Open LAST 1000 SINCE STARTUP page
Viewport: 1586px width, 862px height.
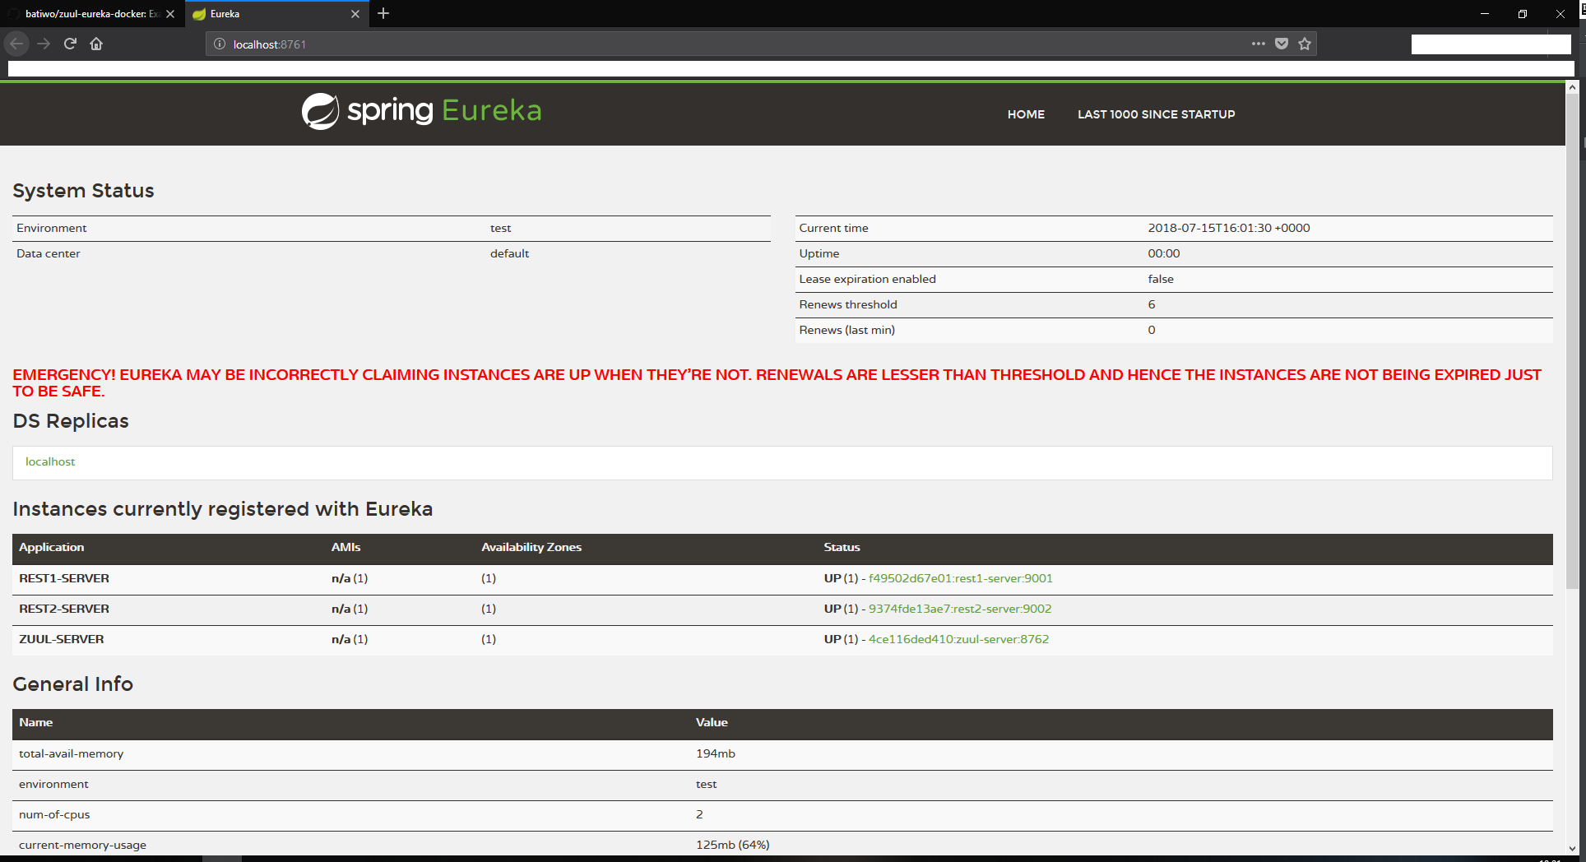[x=1156, y=114]
